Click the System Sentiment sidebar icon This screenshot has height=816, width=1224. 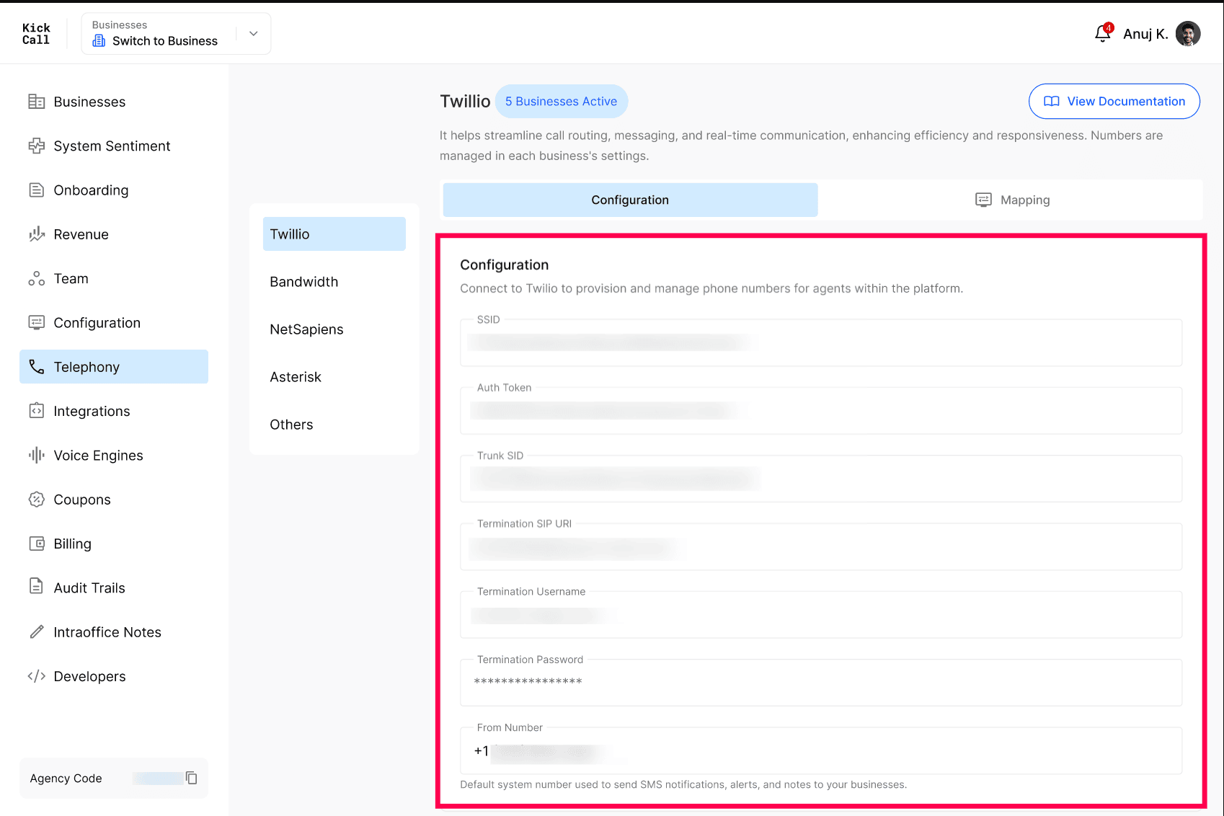(x=36, y=146)
